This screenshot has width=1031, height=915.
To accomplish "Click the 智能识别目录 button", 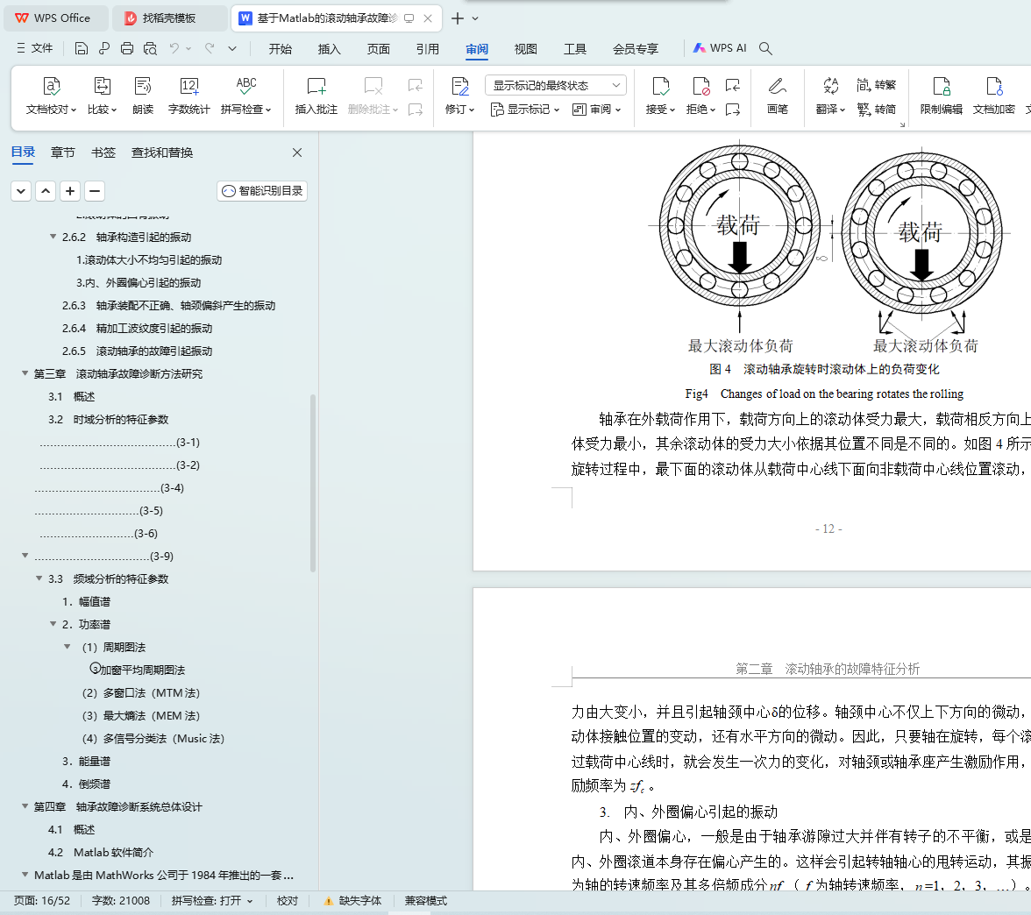I will [x=262, y=191].
